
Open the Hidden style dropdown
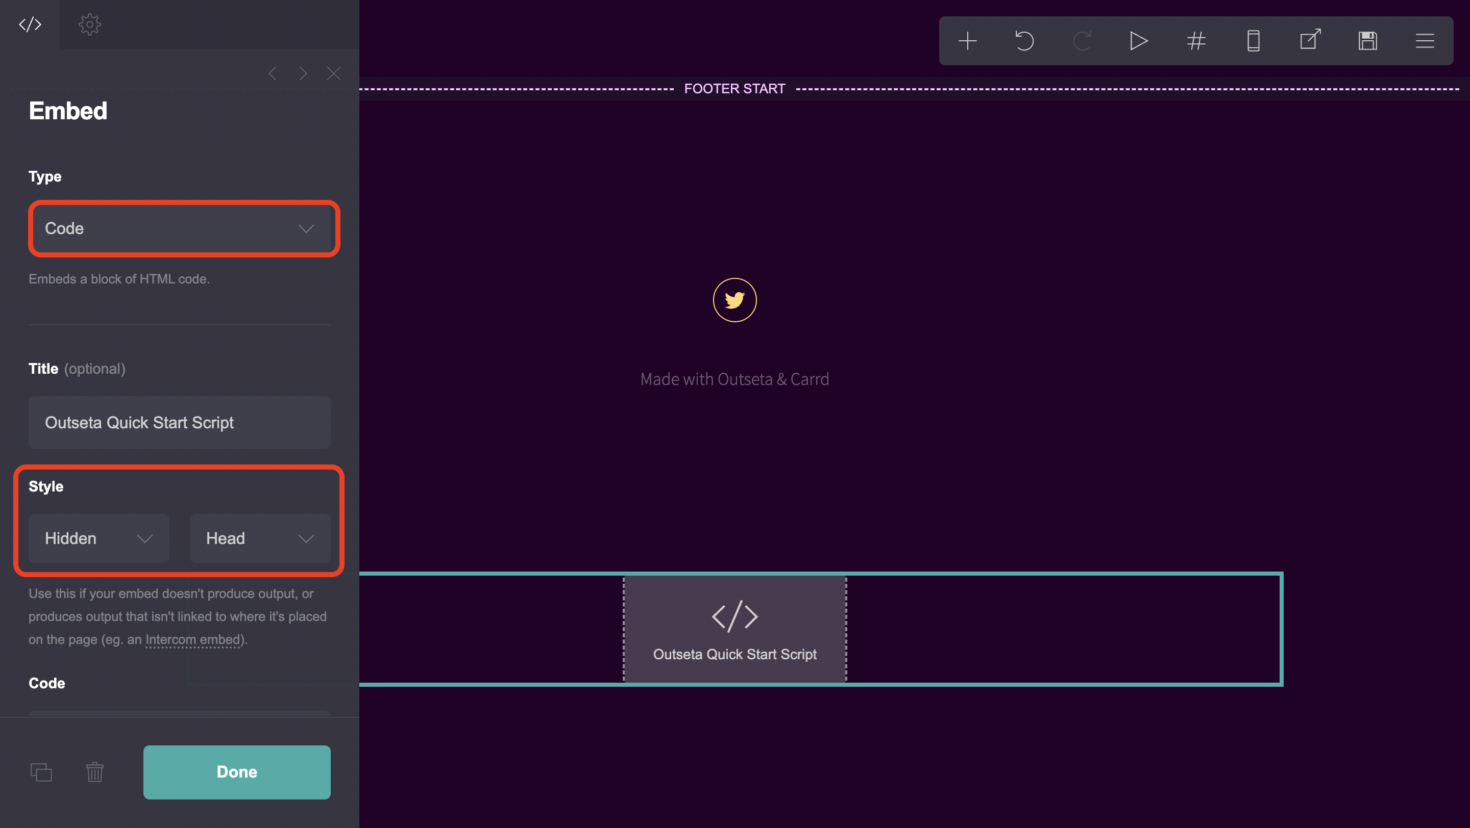[98, 538]
